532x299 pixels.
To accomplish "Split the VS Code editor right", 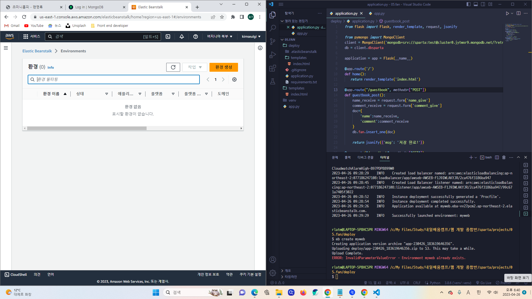I will pos(518,13).
